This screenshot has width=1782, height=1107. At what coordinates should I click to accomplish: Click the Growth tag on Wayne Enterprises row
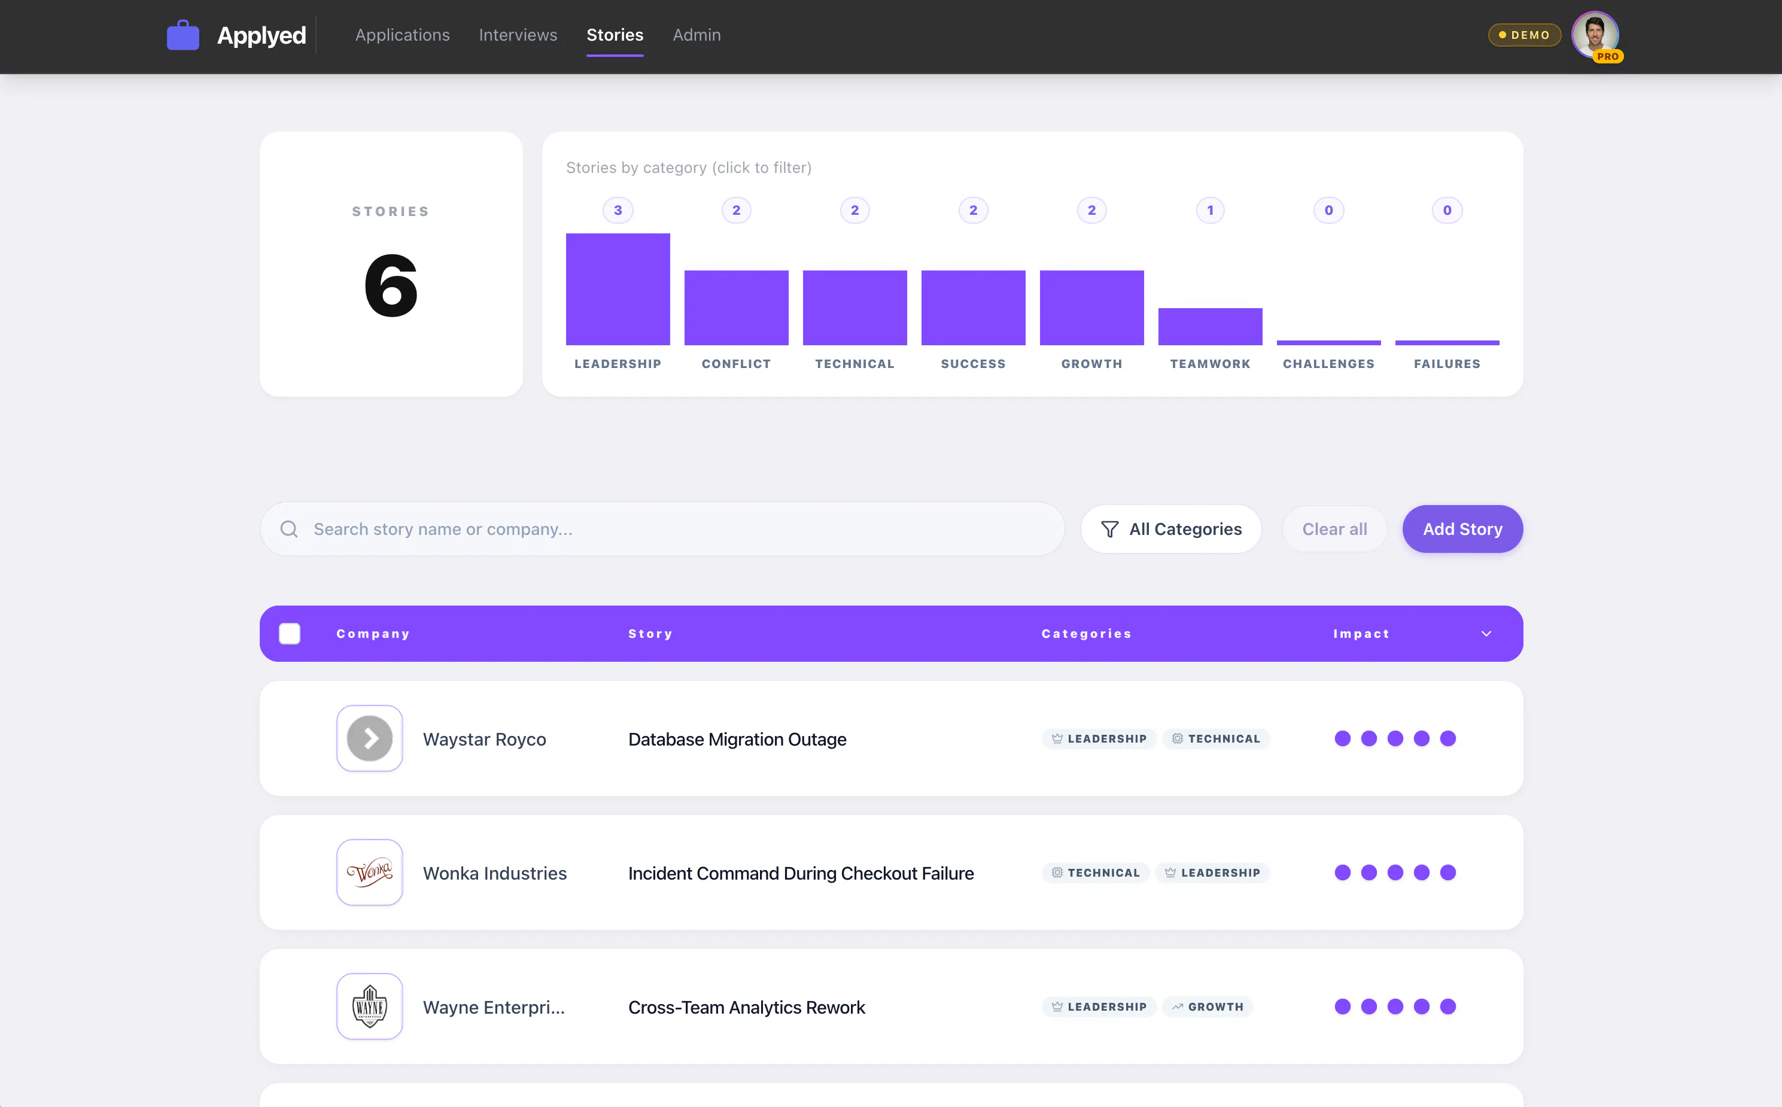(x=1208, y=1006)
